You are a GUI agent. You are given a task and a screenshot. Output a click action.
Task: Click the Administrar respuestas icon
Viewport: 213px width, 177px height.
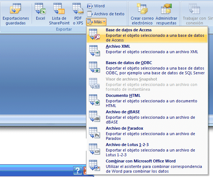point(166,9)
